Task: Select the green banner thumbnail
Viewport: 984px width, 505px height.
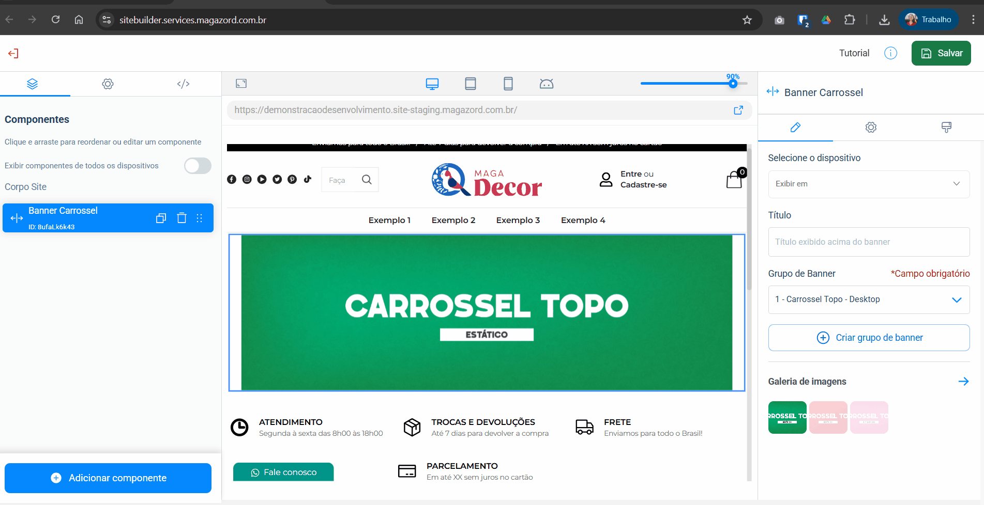Action: [787, 417]
